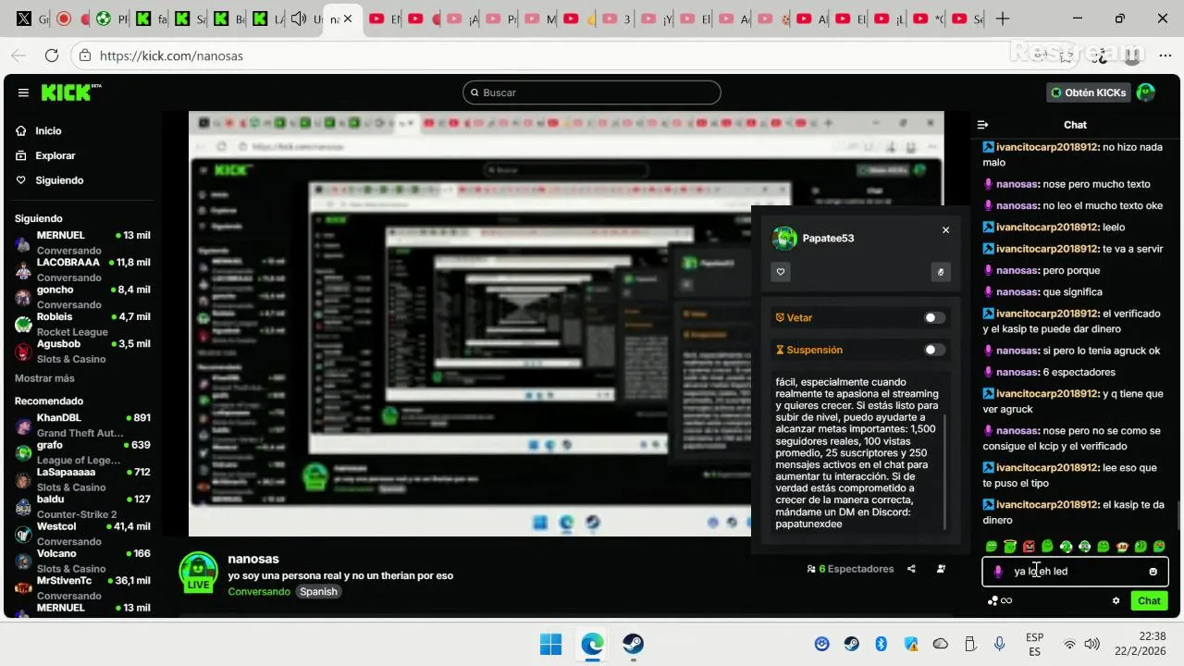Open goncho channel in sidebar
This screenshot has height=666, width=1184.
point(82,296)
